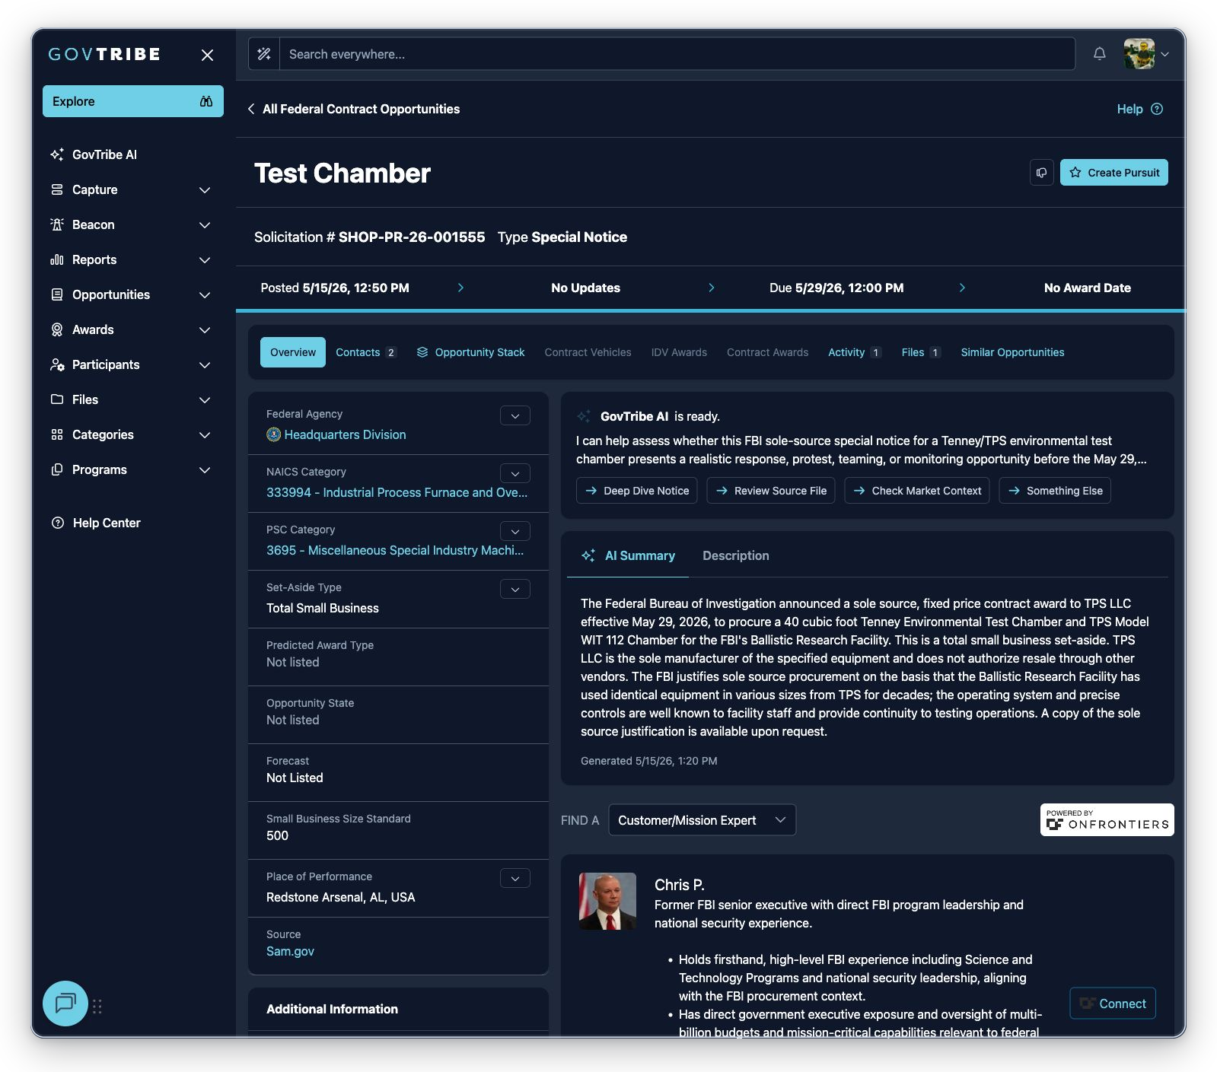Click arrow after Due date
1217x1072 pixels.
[x=962, y=288]
